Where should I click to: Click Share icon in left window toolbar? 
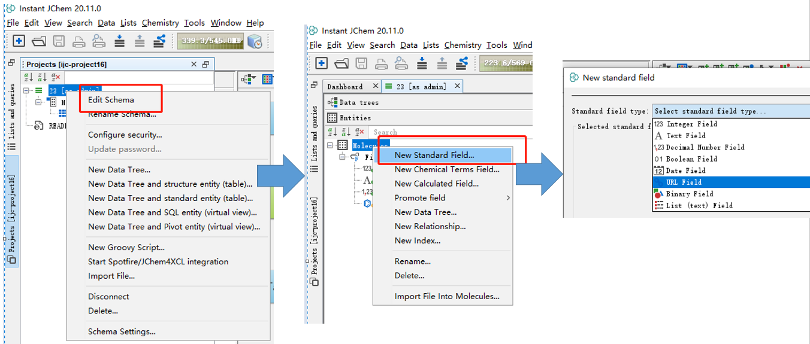pyautogui.click(x=159, y=41)
